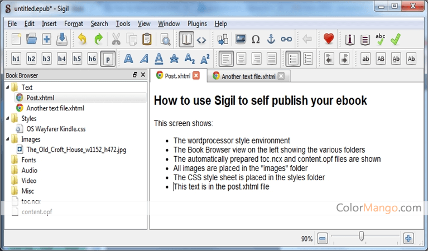428x251 pixels.
Task: Click the Save (download arrow) toolbar icon
Action: [62, 39]
